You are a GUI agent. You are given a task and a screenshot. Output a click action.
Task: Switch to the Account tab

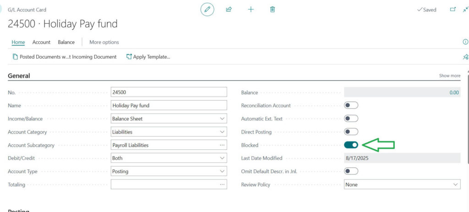pyautogui.click(x=41, y=42)
